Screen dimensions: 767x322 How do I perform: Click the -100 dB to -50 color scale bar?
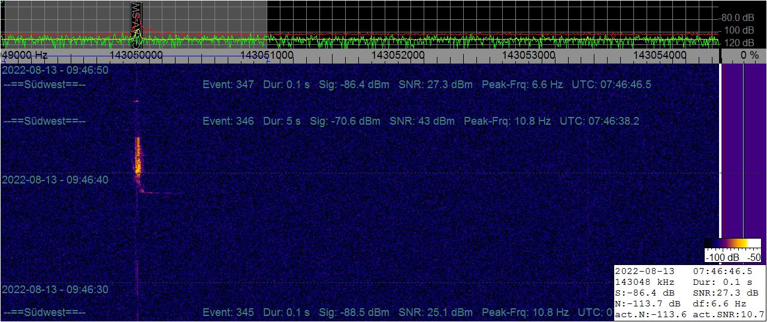point(733,251)
